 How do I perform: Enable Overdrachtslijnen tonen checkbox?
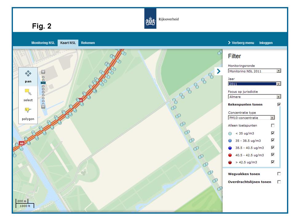pos(279,182)
